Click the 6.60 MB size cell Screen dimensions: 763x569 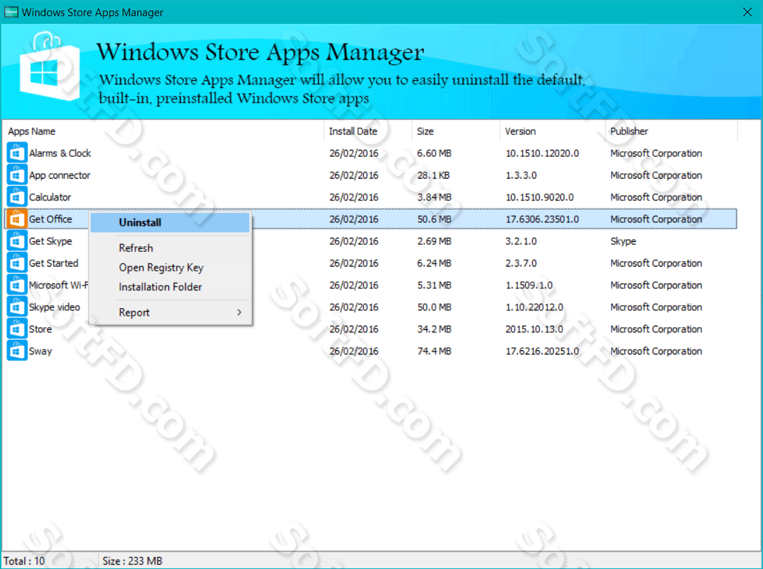434,153
